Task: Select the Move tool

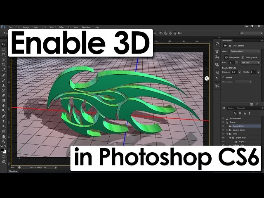Action: 4,44
